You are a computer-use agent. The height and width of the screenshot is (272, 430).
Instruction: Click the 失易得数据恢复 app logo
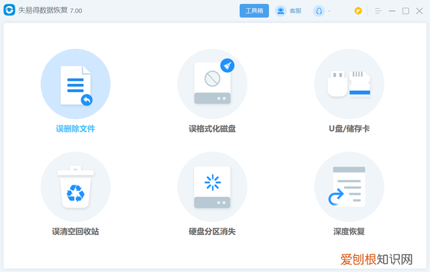point(9,10)
